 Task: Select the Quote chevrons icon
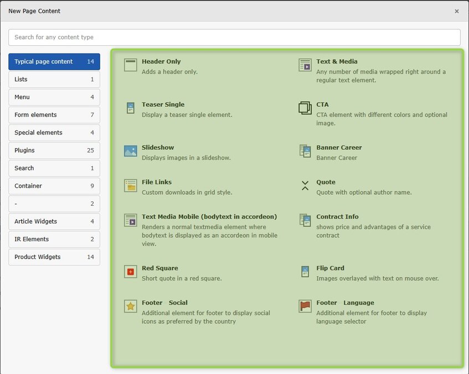pos(305,185)
